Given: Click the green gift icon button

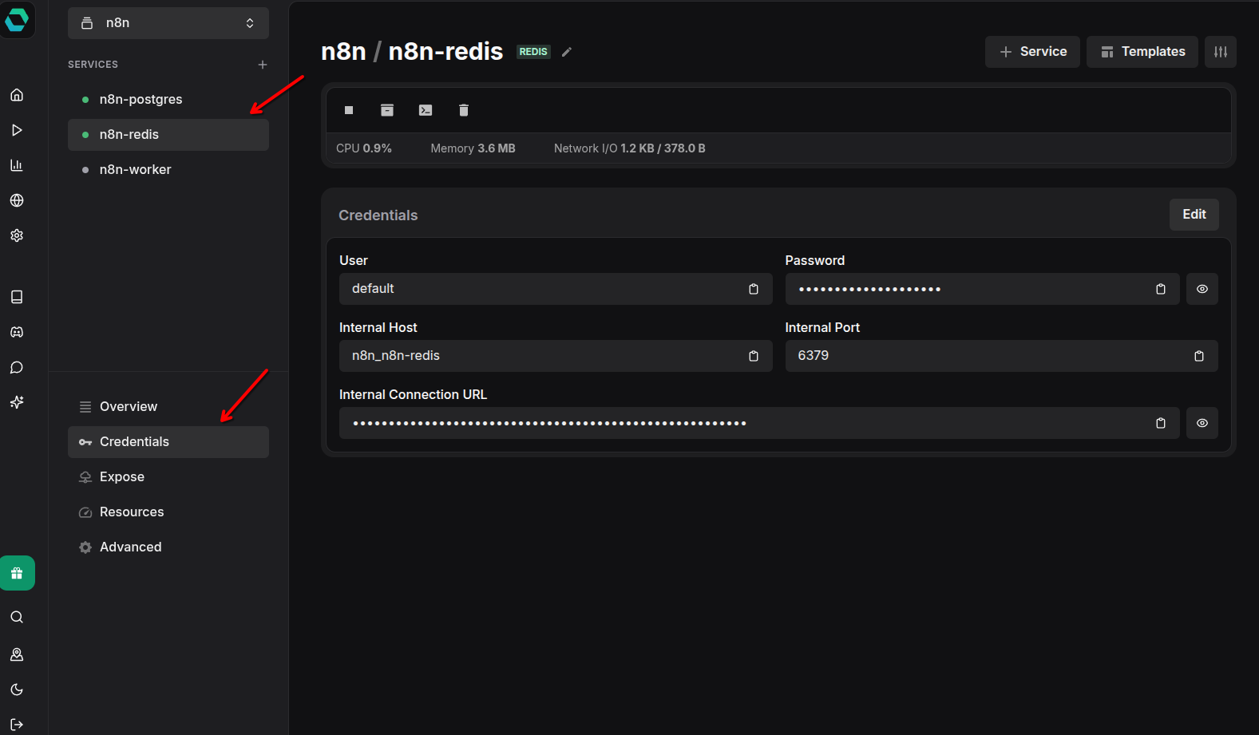Looking at the screenshot, I should coord(17,573).
